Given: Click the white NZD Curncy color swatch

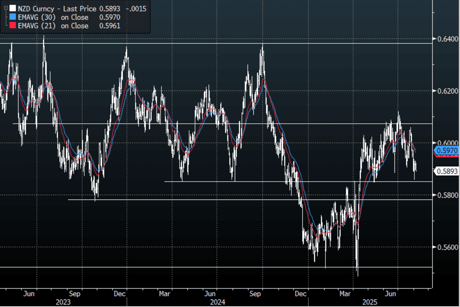Looking at the screenshot, I should coord(12,9).
